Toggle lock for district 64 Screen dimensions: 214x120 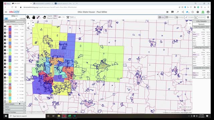click(x=5, y=70)
